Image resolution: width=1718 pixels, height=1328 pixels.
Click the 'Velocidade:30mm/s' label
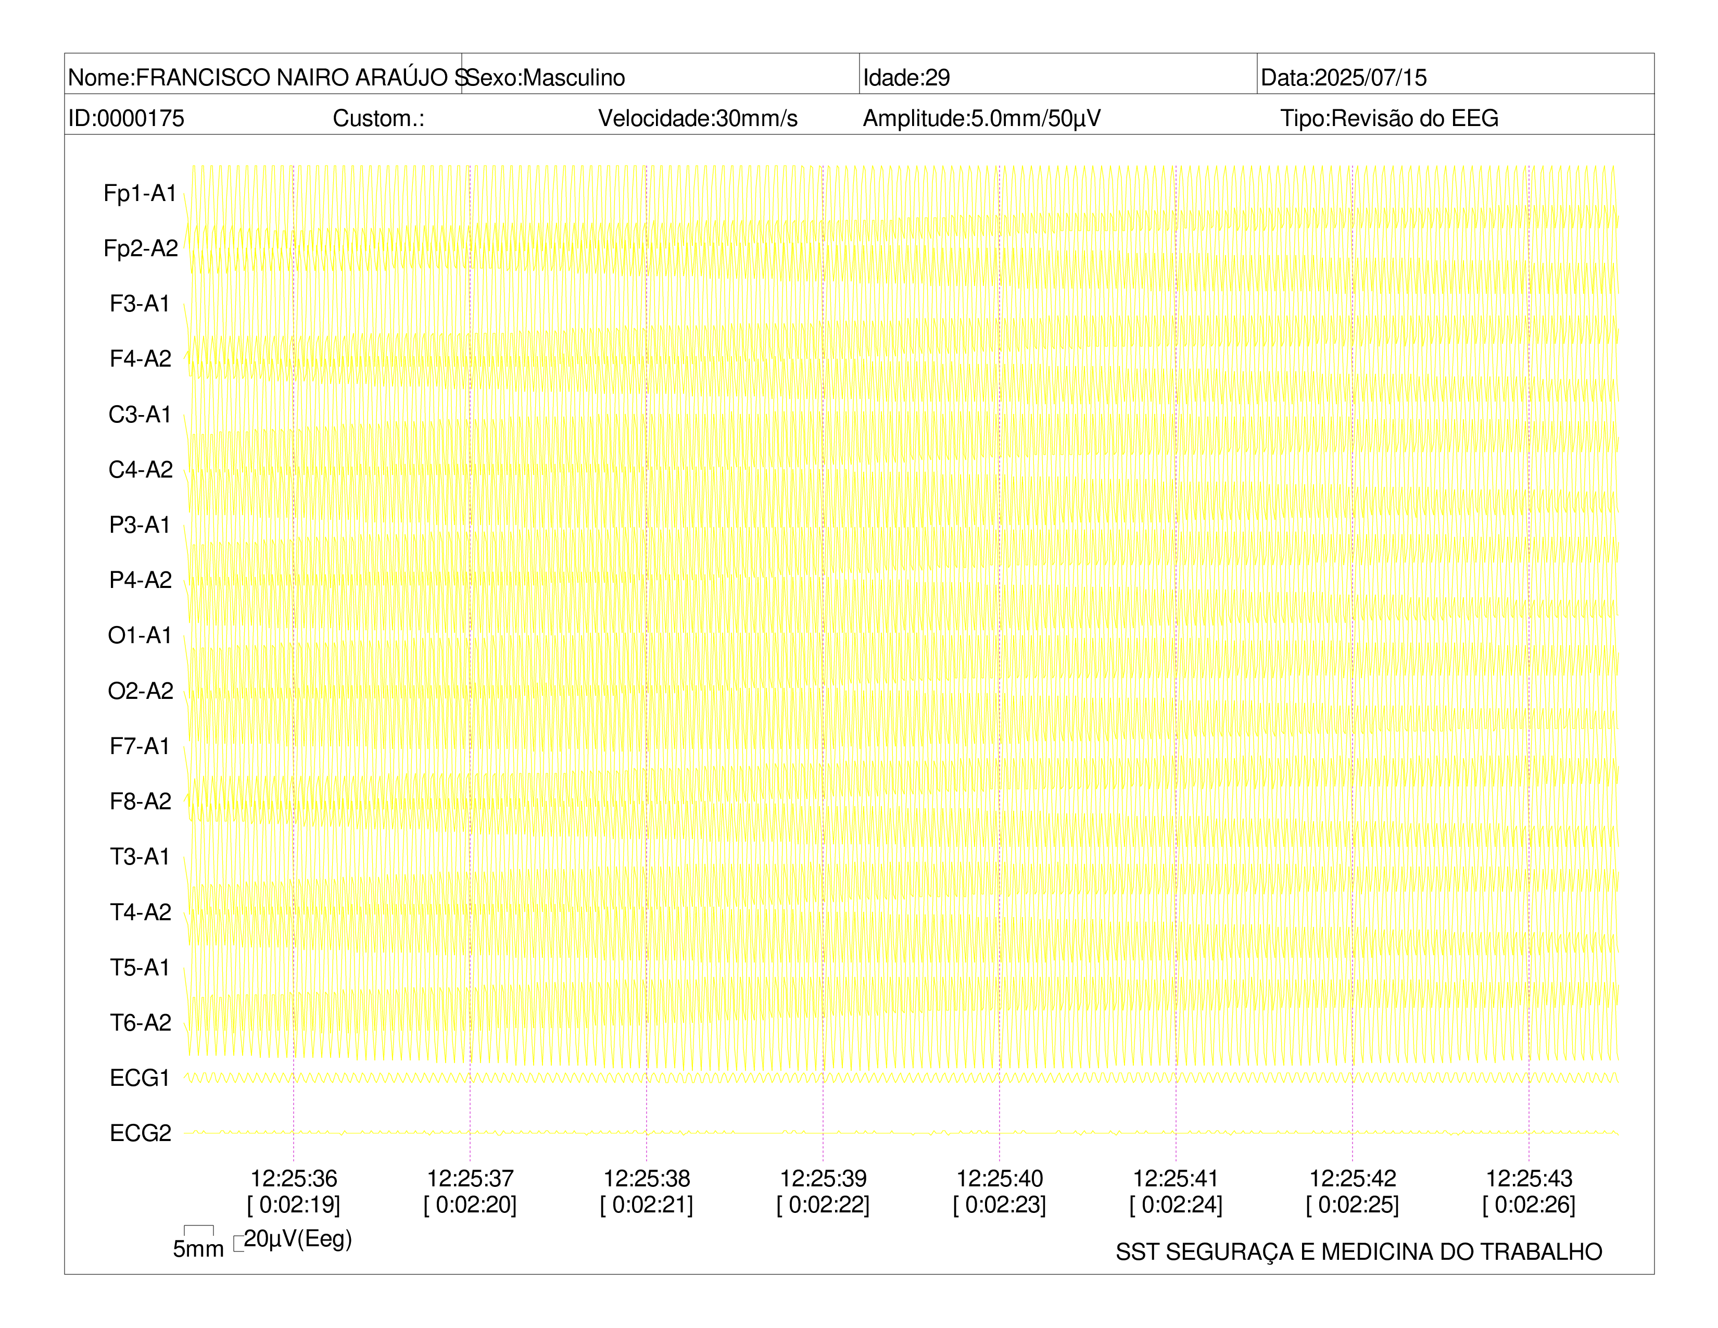tap(698, 119)
